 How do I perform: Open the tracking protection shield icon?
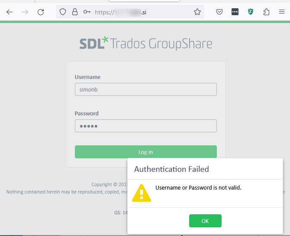pos(63,12)
